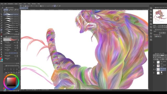167x94 pixels.
Task: Open the Select menu
Action: pyautogui.click(x=20, y=4)
